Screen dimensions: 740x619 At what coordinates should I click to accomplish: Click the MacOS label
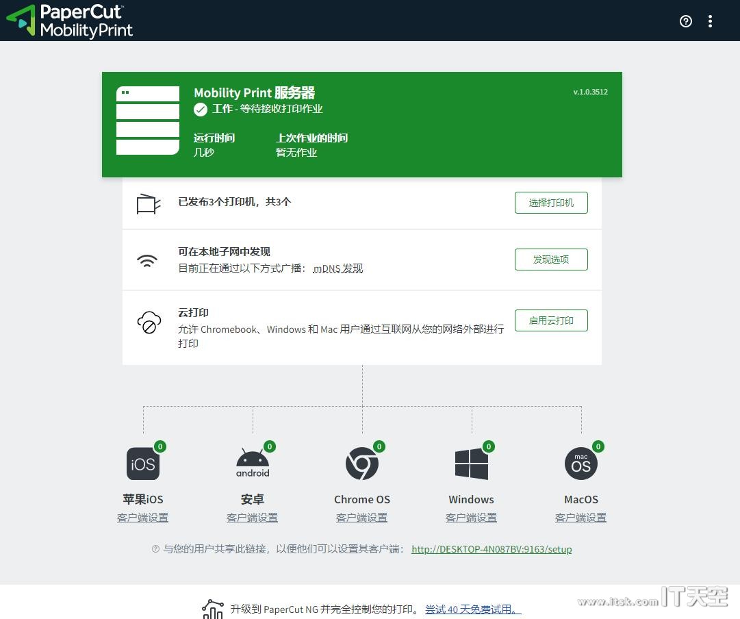click(x=581, y=500)
